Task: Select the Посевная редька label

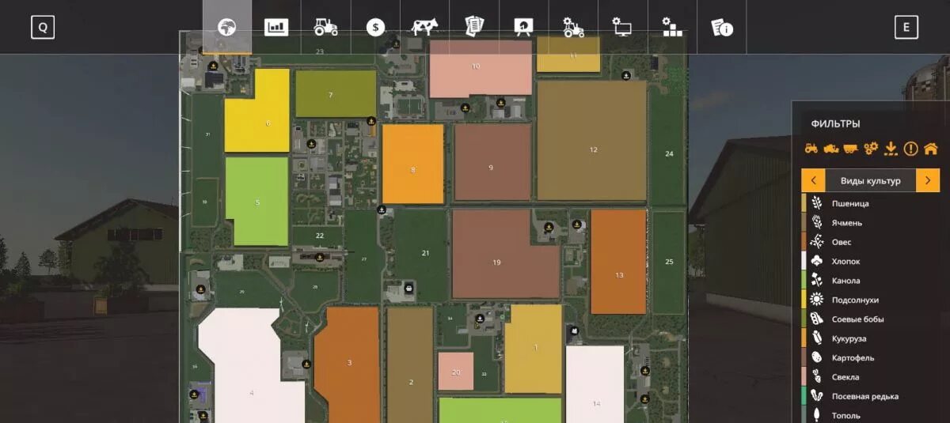Action: [x=864, y=396]
